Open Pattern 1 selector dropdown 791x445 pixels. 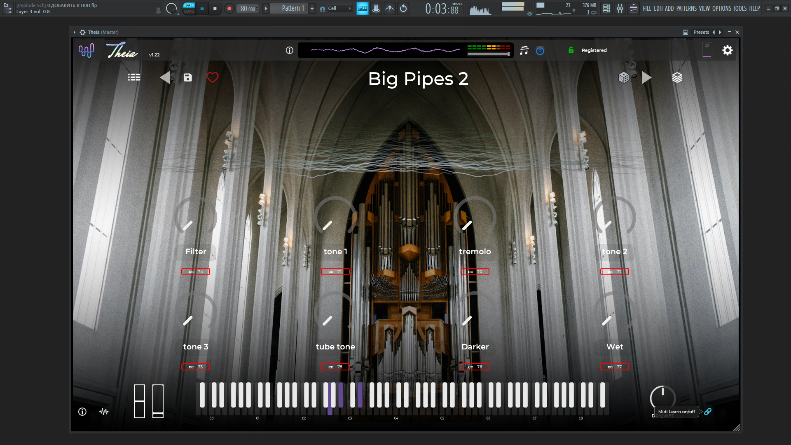point(293,8)
